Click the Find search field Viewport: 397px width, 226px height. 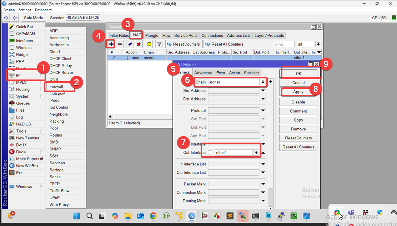click(284, 44)
